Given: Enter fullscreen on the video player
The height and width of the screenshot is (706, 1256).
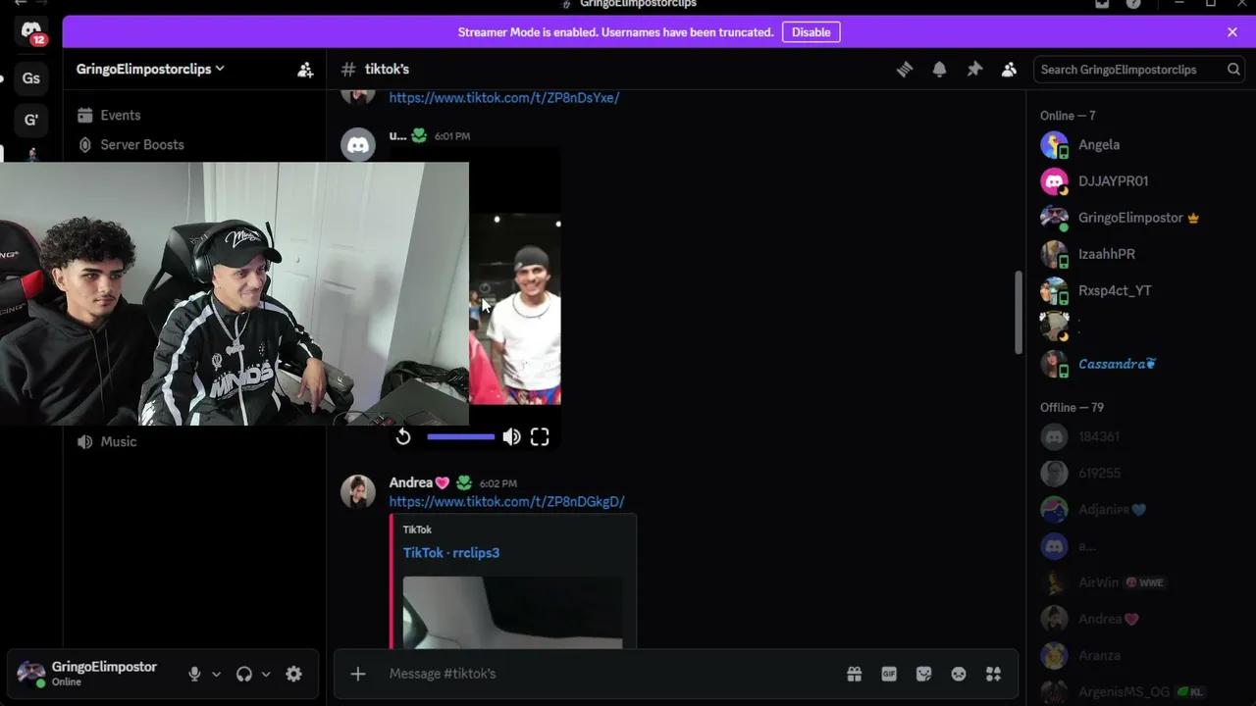Looking at the screenshot, I should pos(540,437).
